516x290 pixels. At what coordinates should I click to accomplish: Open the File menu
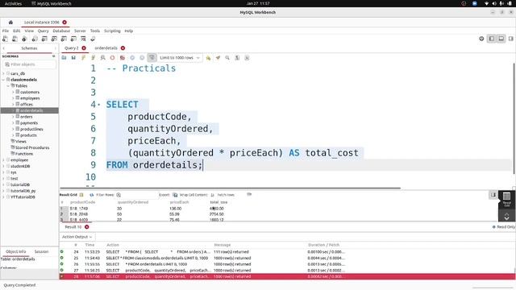click(6, 31)
